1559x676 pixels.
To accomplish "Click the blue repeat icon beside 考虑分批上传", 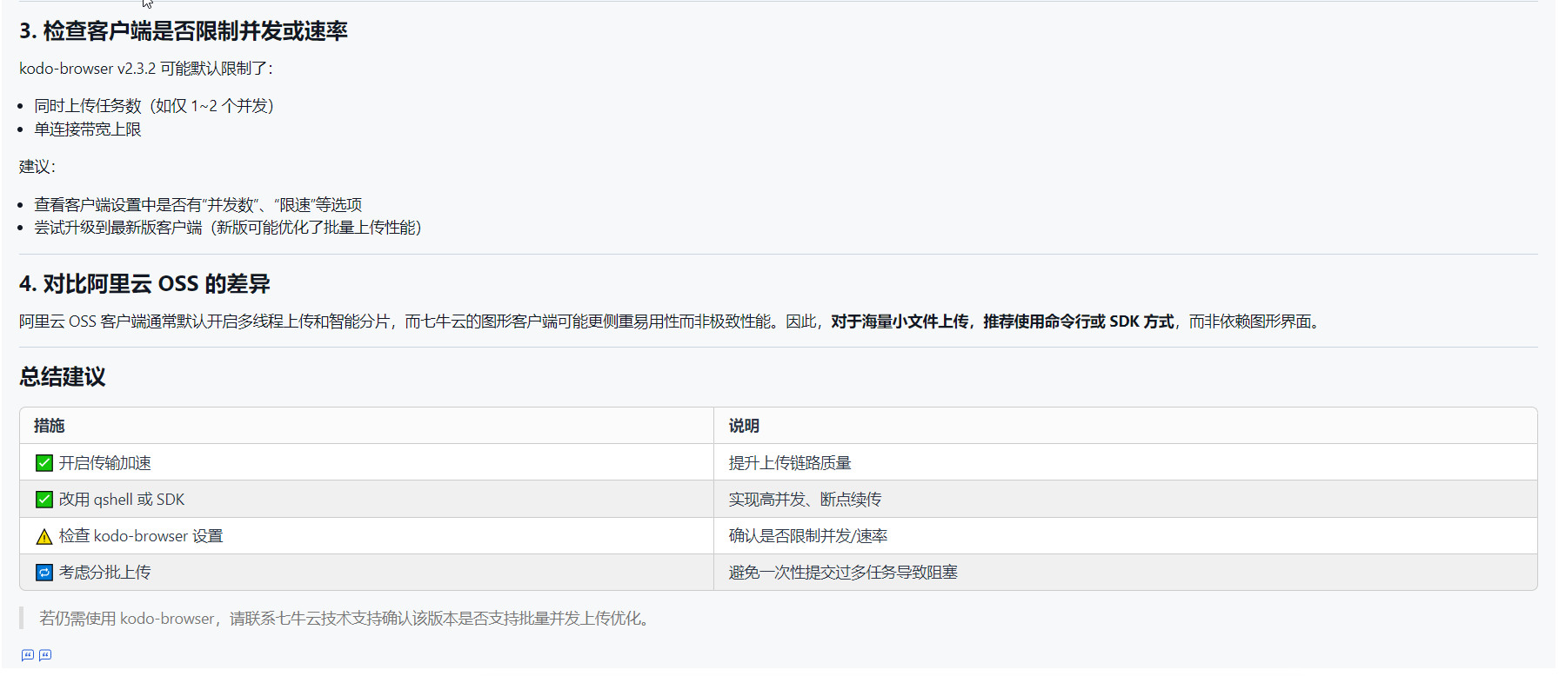I will [x=43, y=573].
